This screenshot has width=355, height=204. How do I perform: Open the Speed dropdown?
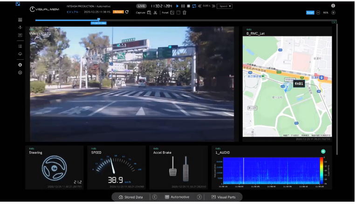click(x=225, y=6)
